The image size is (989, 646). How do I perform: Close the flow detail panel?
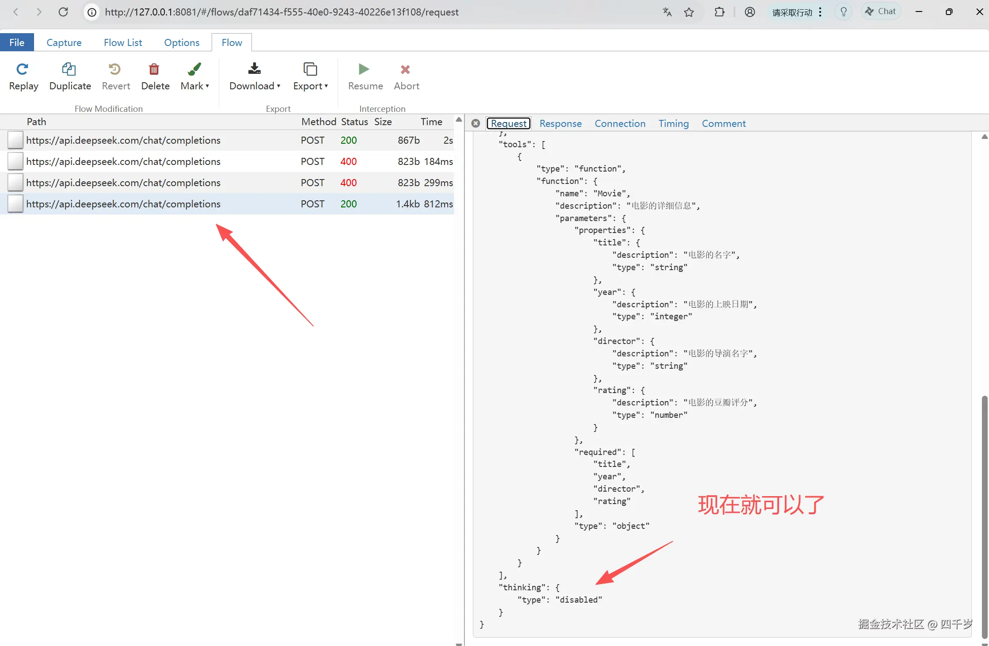pyautogui.click(x=475, y=123)
